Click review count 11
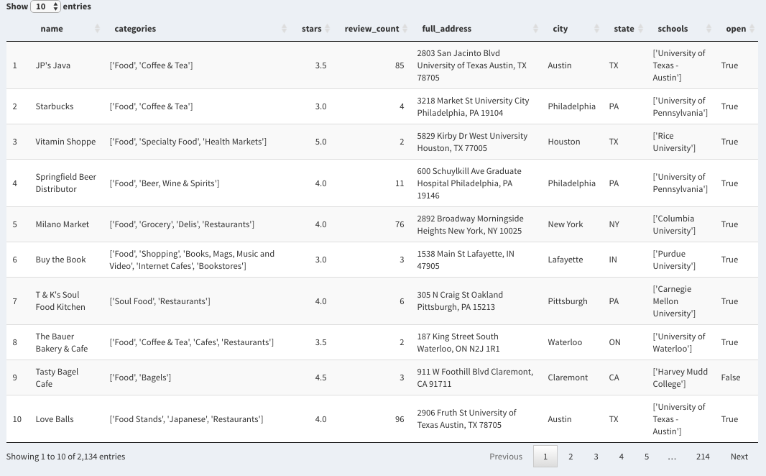Screen dimensions: 766x476 click(400, 183)
